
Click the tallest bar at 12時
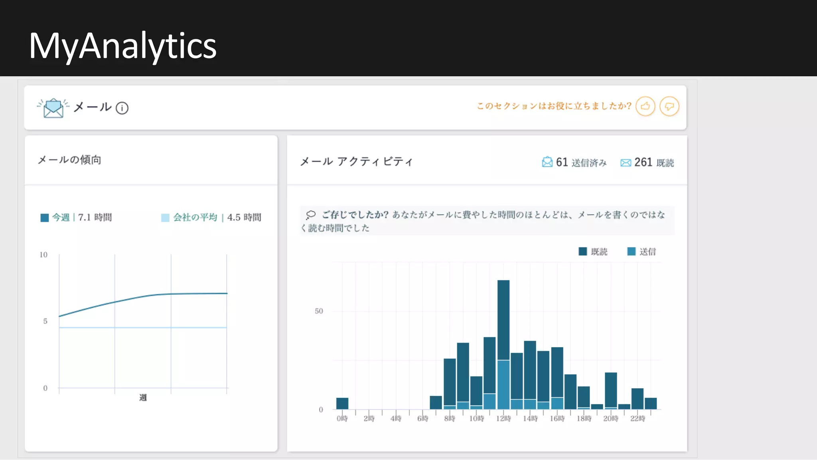[x=503, y=345]
